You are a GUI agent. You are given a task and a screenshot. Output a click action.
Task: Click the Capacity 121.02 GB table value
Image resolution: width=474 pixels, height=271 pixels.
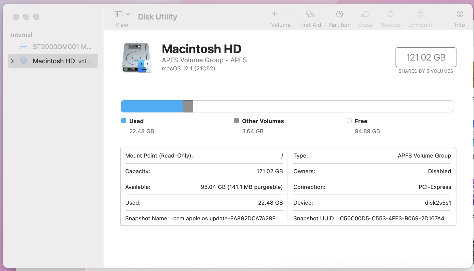point(270,171)
